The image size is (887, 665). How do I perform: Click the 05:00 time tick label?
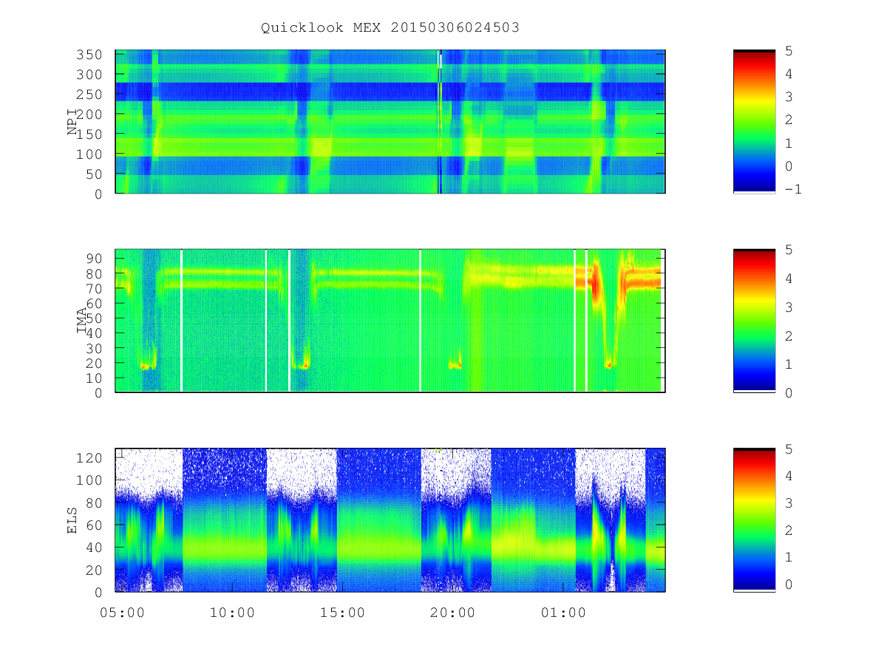pos(123,613)
